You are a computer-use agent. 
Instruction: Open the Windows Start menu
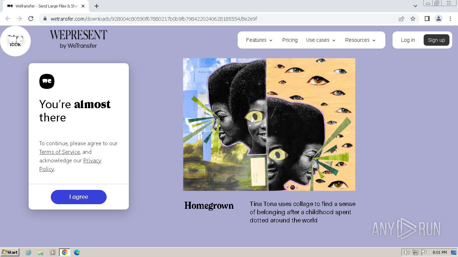click(10, 252)
